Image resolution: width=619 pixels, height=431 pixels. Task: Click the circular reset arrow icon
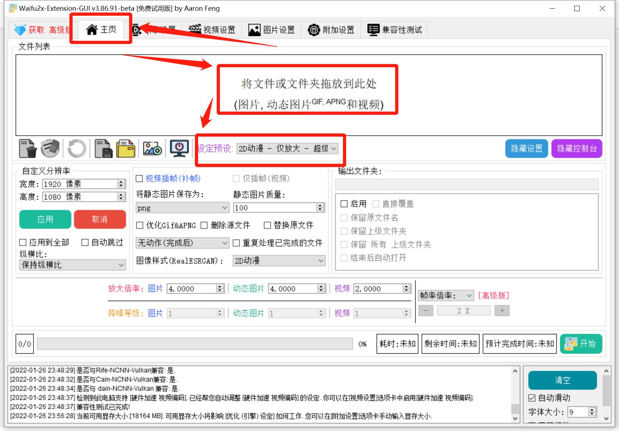click(x=76, y=149)
